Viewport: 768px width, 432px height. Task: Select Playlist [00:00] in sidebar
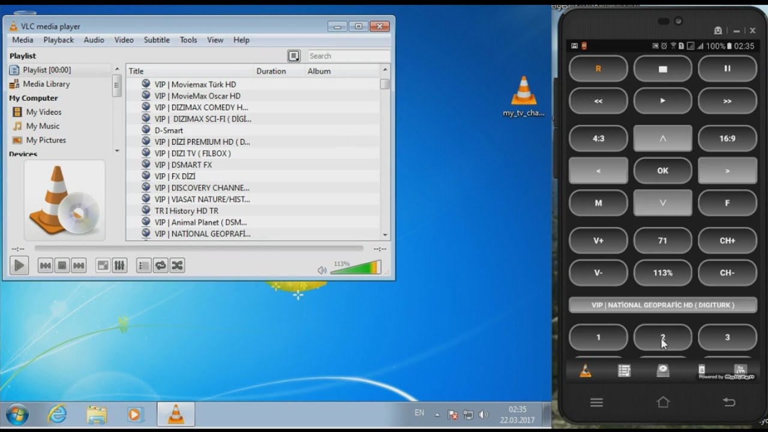[59, 70]
